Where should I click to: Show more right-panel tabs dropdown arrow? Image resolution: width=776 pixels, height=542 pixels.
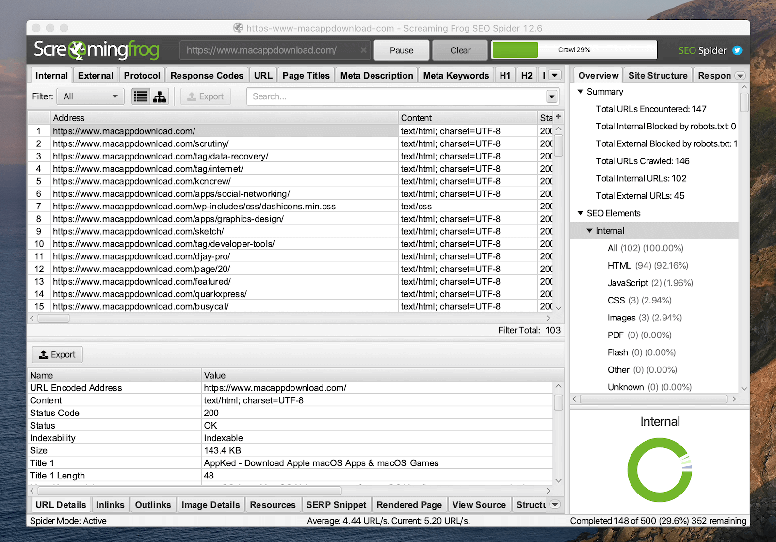[740, 76]
